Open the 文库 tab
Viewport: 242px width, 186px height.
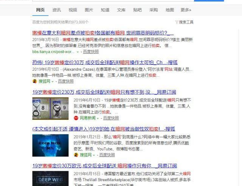(121, 10)
